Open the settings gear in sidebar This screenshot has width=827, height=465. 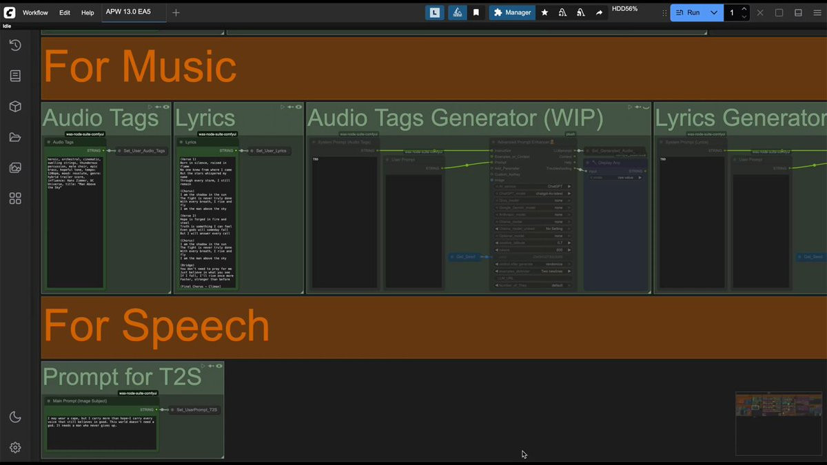(15, 447)
